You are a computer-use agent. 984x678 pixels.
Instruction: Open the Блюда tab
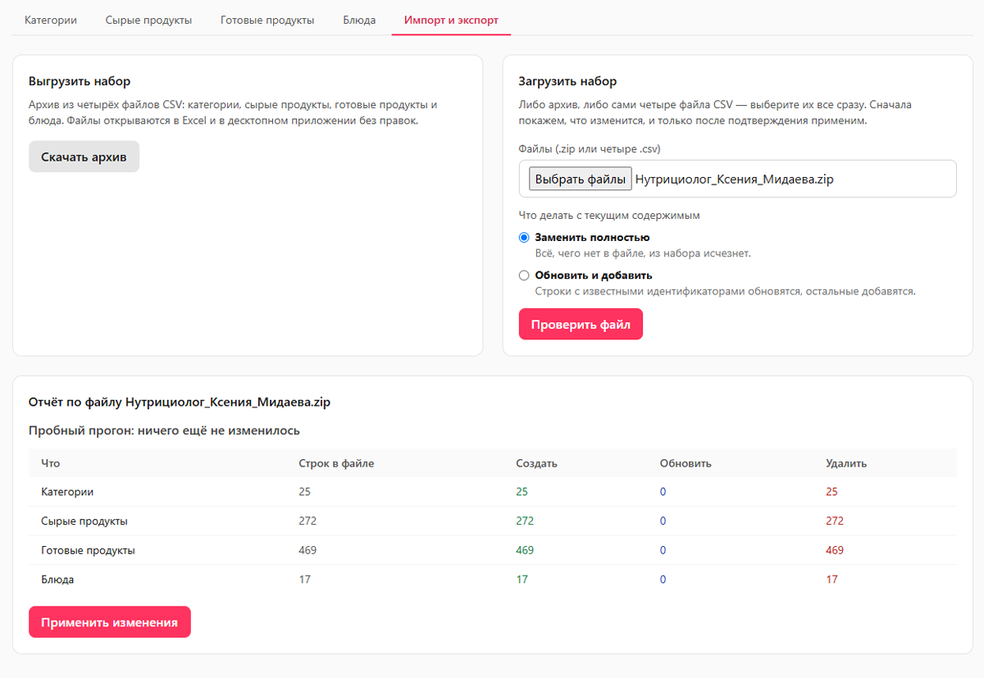tap(359, 20)
